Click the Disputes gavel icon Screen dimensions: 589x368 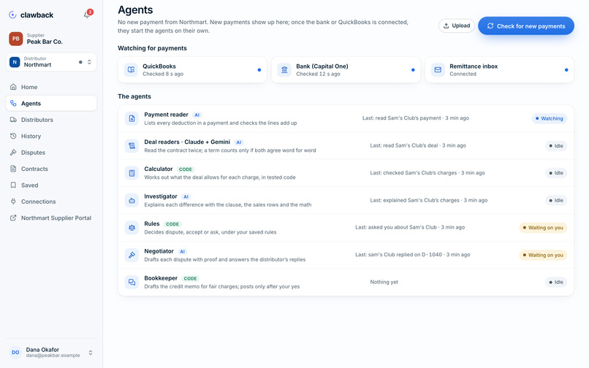coord(13,152)
